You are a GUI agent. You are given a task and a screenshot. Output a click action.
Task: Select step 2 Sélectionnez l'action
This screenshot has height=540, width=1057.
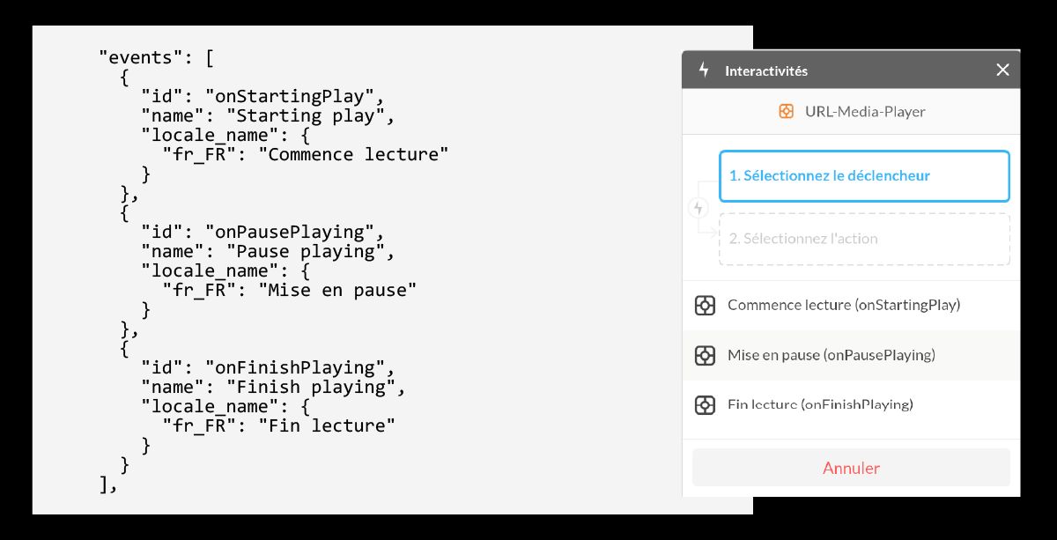864,239
